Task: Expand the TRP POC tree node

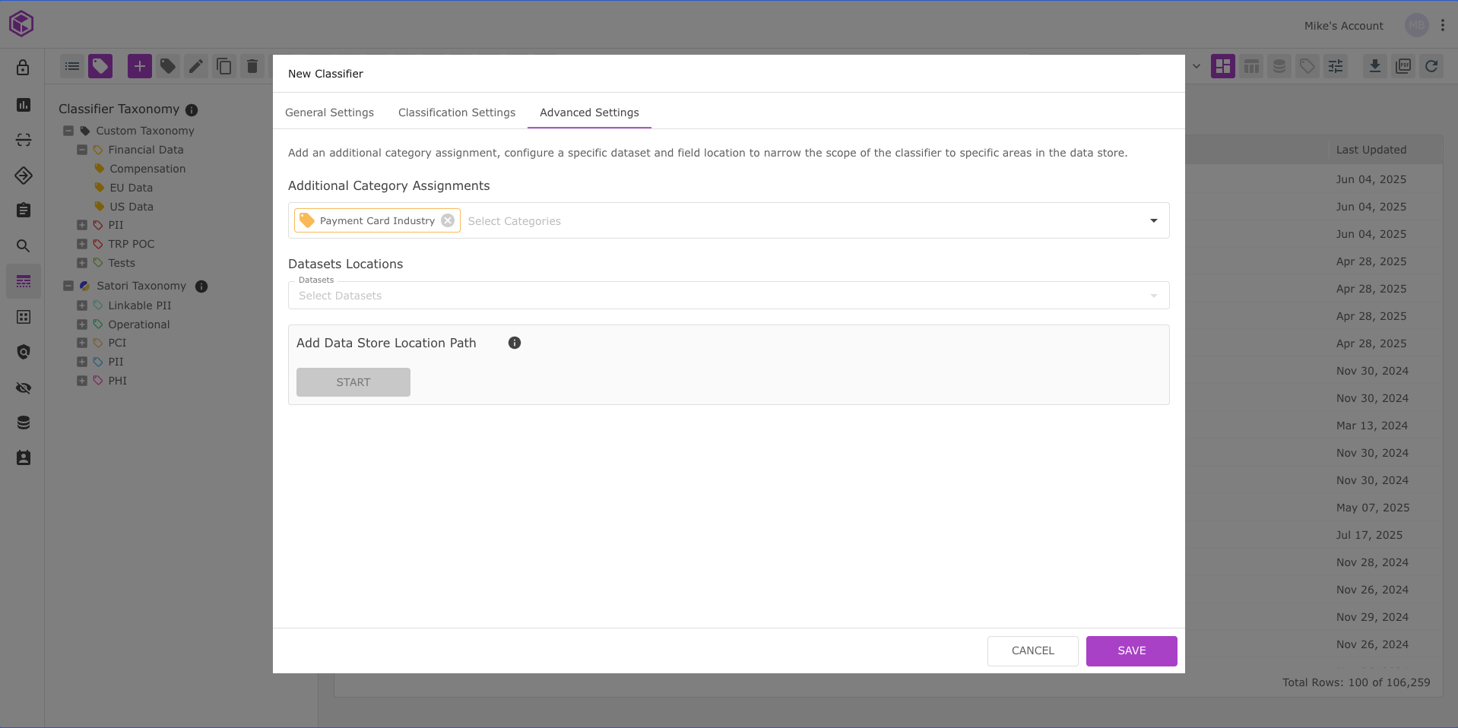Action: pyautogui.click(x=82, y=244)
